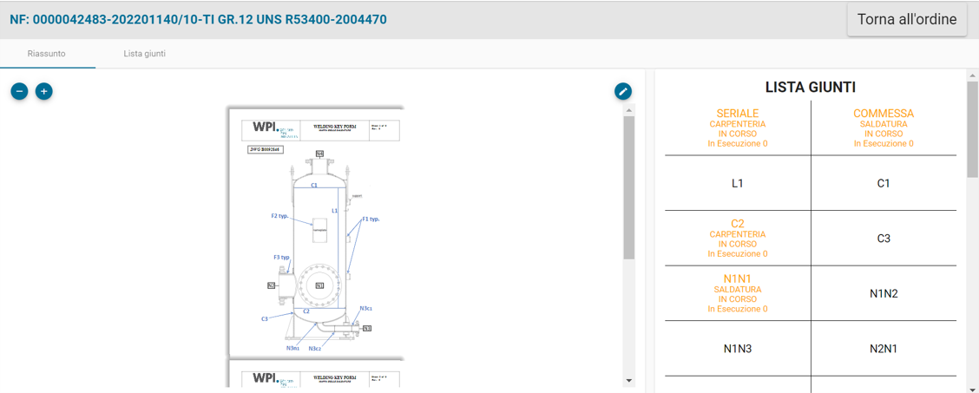Open the C2 carpenteria joint
Image resolution: width=979 pixels, height=393 pixels.
click(x=738, y=239)
